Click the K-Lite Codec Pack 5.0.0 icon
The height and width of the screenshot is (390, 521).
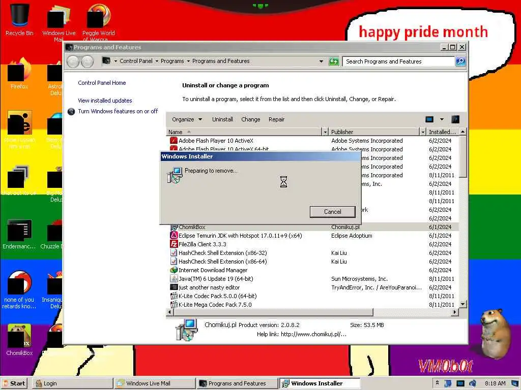(173, 296)
